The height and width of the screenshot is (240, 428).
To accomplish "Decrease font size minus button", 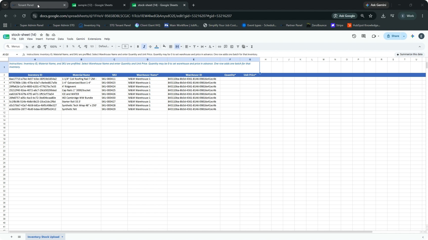I will tap(119, 47).
